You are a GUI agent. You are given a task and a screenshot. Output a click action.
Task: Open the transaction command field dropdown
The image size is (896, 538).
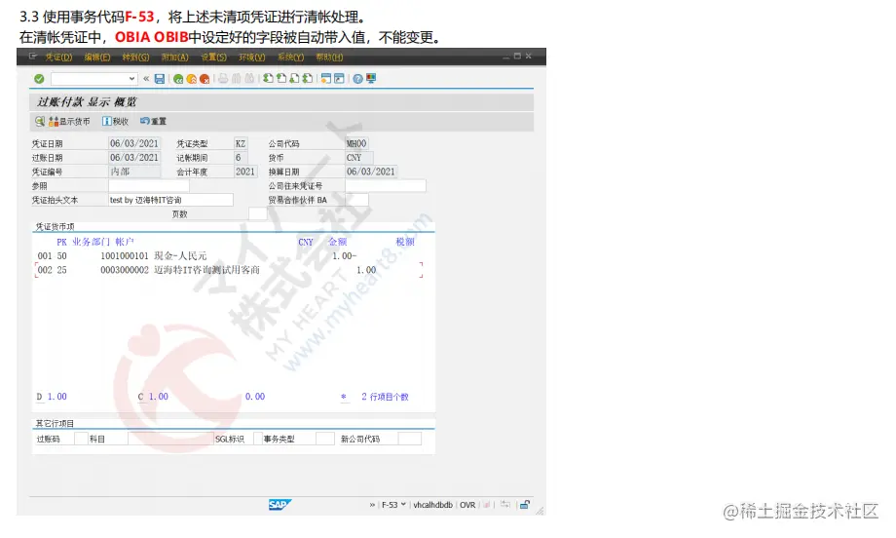[x=132, y=79]
